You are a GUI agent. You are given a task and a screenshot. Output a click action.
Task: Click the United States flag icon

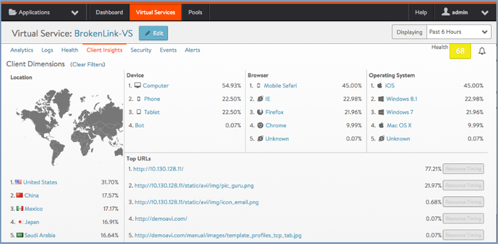pyautogui.click(x=18, y=182)
